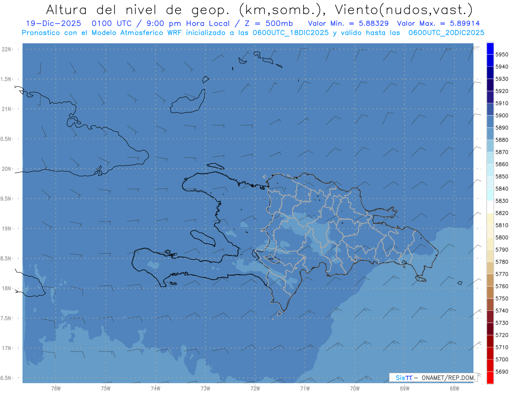Image resolution: width=510 pixels, height=394 pixels.
Task: Click the chart title 'Altura del nivel de geop.'
Action: [138, 9]
